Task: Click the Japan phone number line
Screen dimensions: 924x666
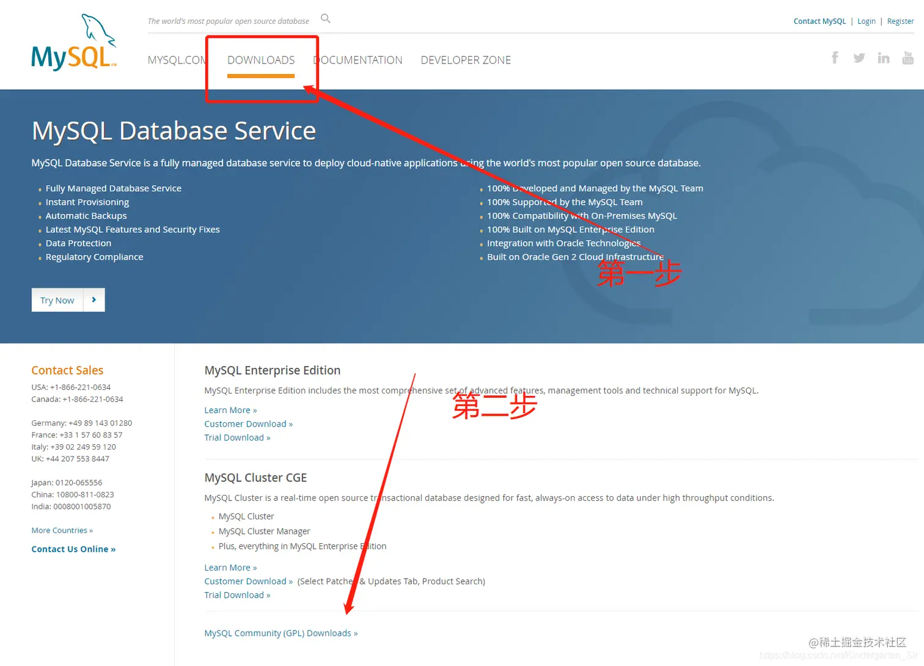Action: click(x=67, y=483)
